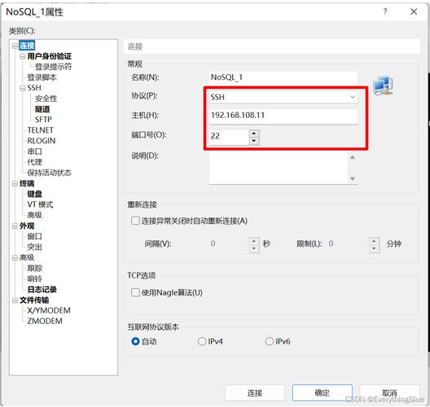This screenshot has height=407, width=430.
Task: Collapse the 文件传输 tree node
Action: tap(15, 300)
